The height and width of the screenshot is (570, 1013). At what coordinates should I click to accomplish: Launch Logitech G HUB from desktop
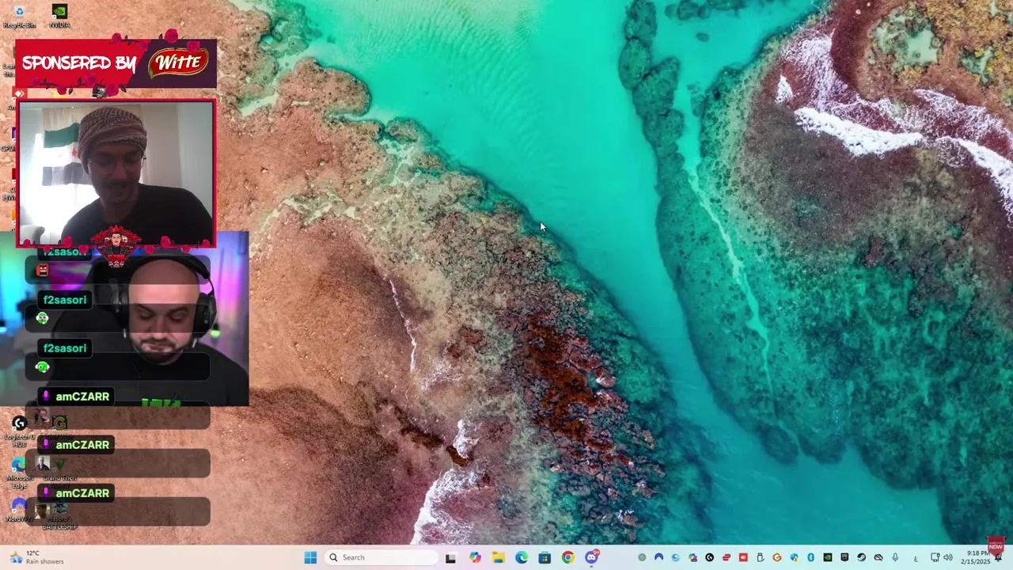pos(19,430)
